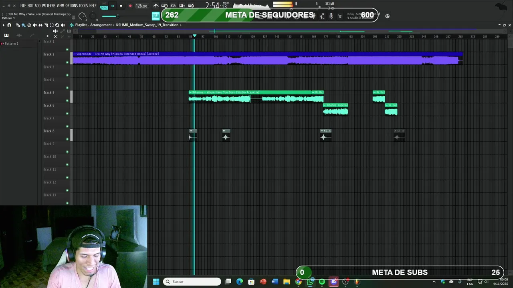
Task: Toggle the magnet snap icon
Action: click(9, 25)
